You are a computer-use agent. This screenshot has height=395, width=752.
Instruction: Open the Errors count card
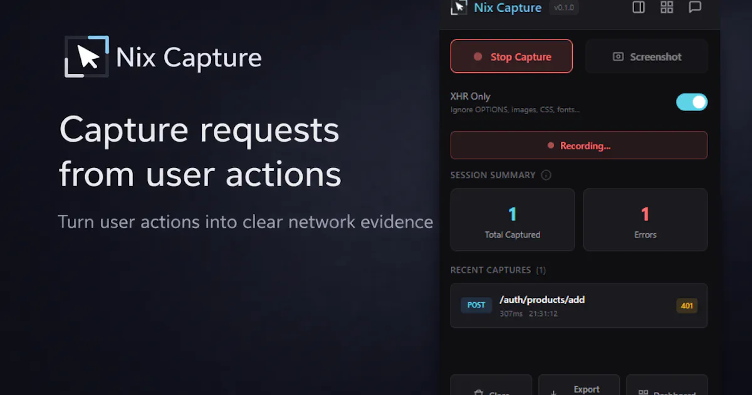645,220
